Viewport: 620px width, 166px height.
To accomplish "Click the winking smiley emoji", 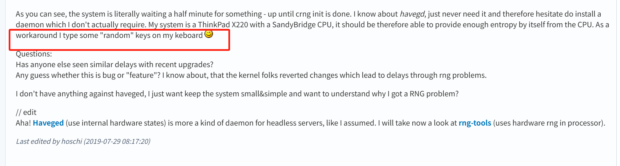I will [209, 34].
